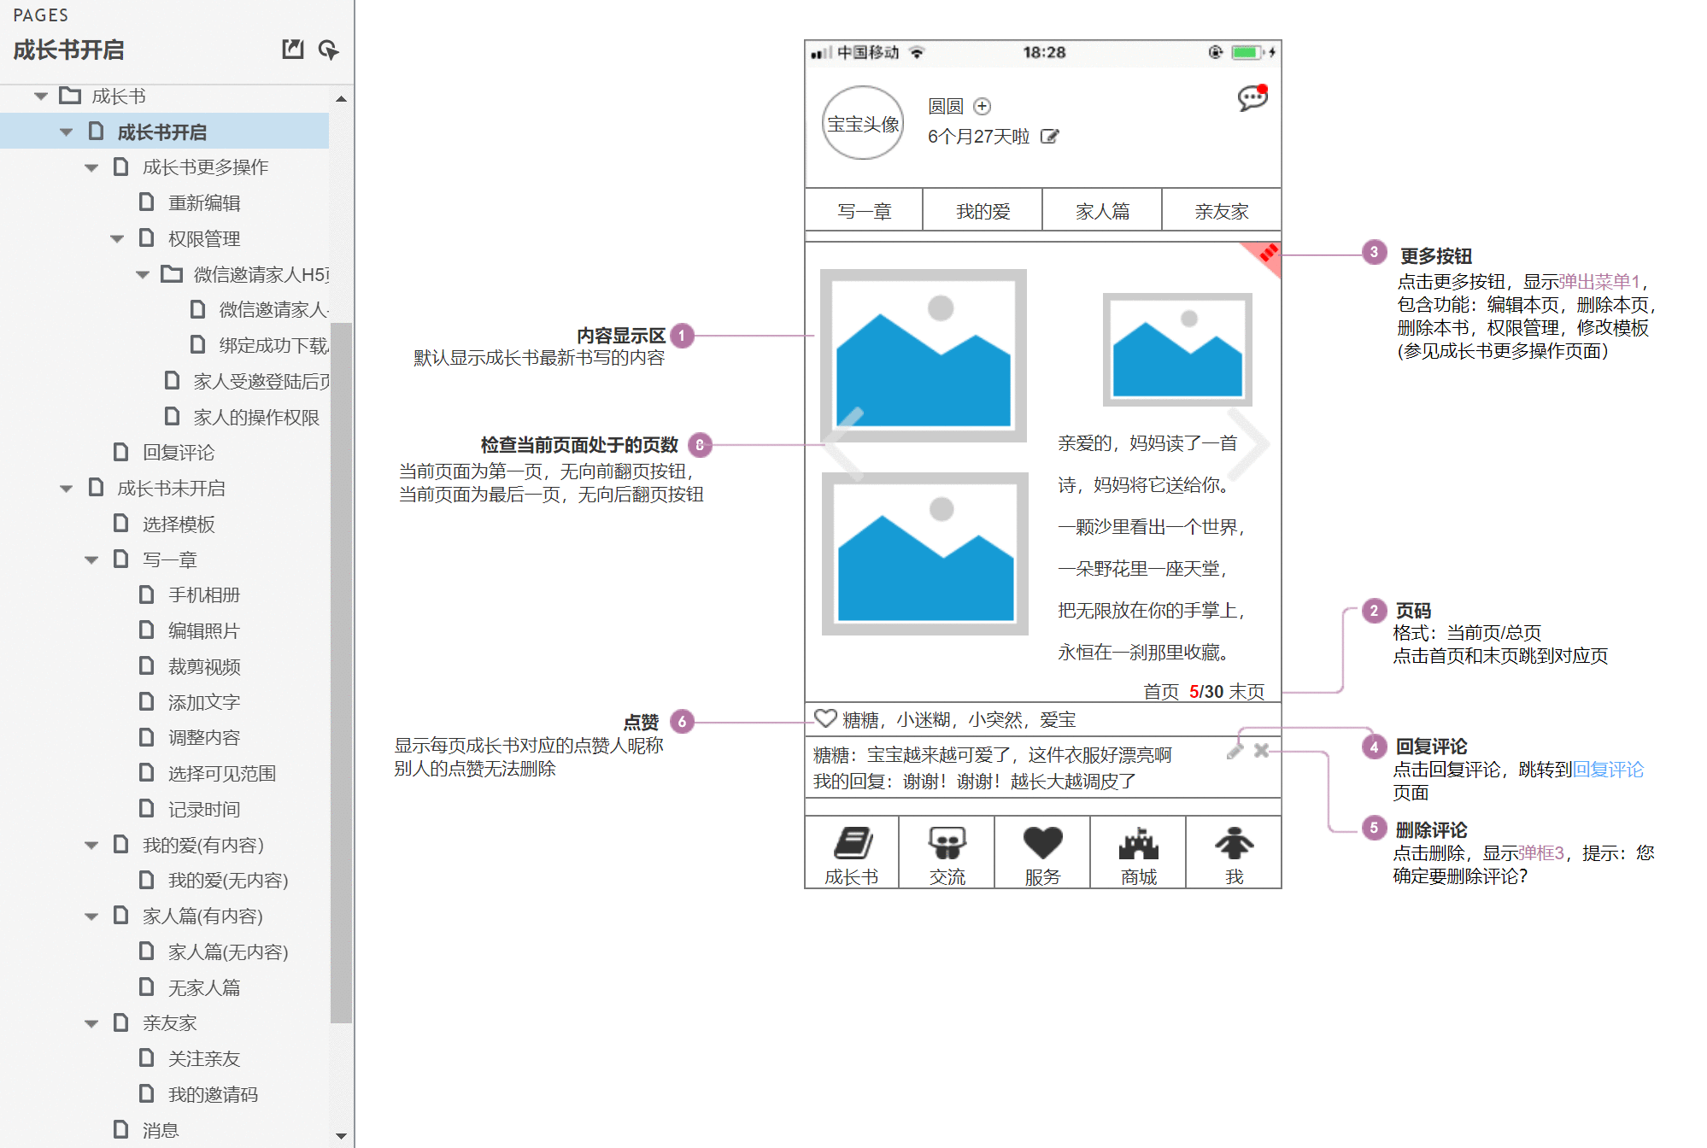Click page icon of 重新编辑
The height and width of the screenshot is (1148, 1707).
click(x=147, y=202)
